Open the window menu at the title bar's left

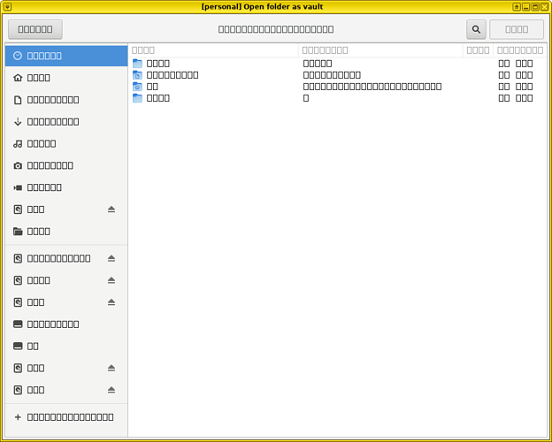(7, 7)
